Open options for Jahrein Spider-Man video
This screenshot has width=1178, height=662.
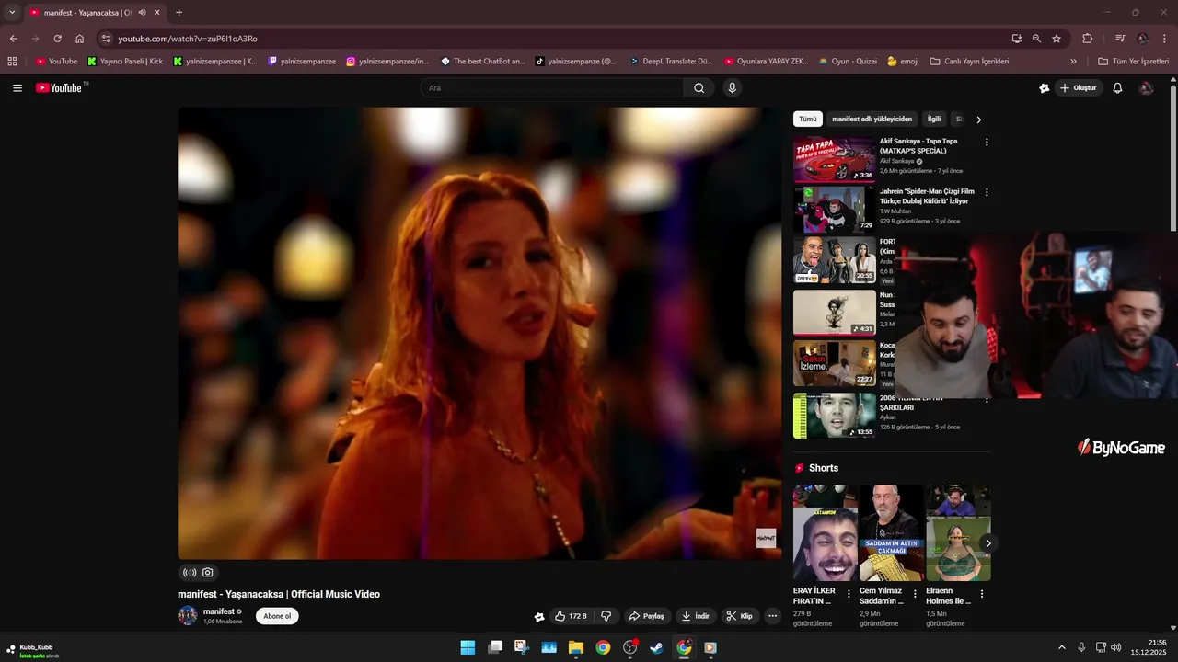point(987,193)
